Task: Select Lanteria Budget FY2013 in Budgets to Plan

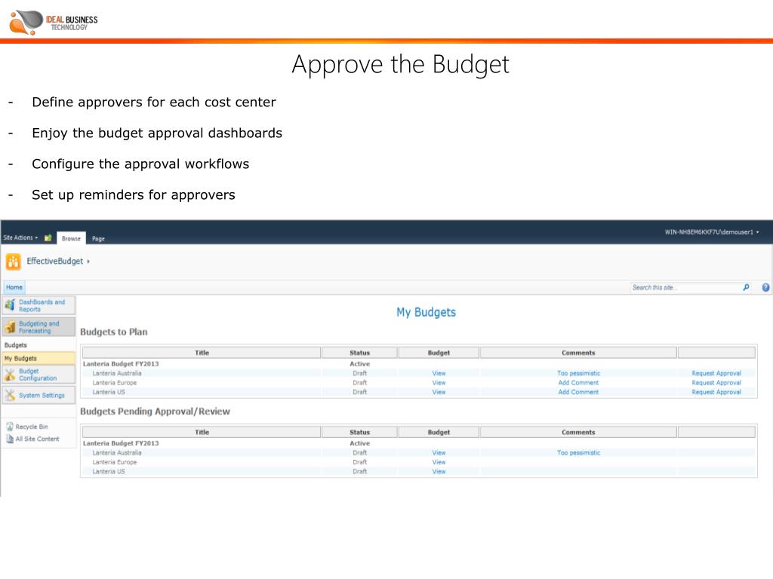Action: pos(121,364)
